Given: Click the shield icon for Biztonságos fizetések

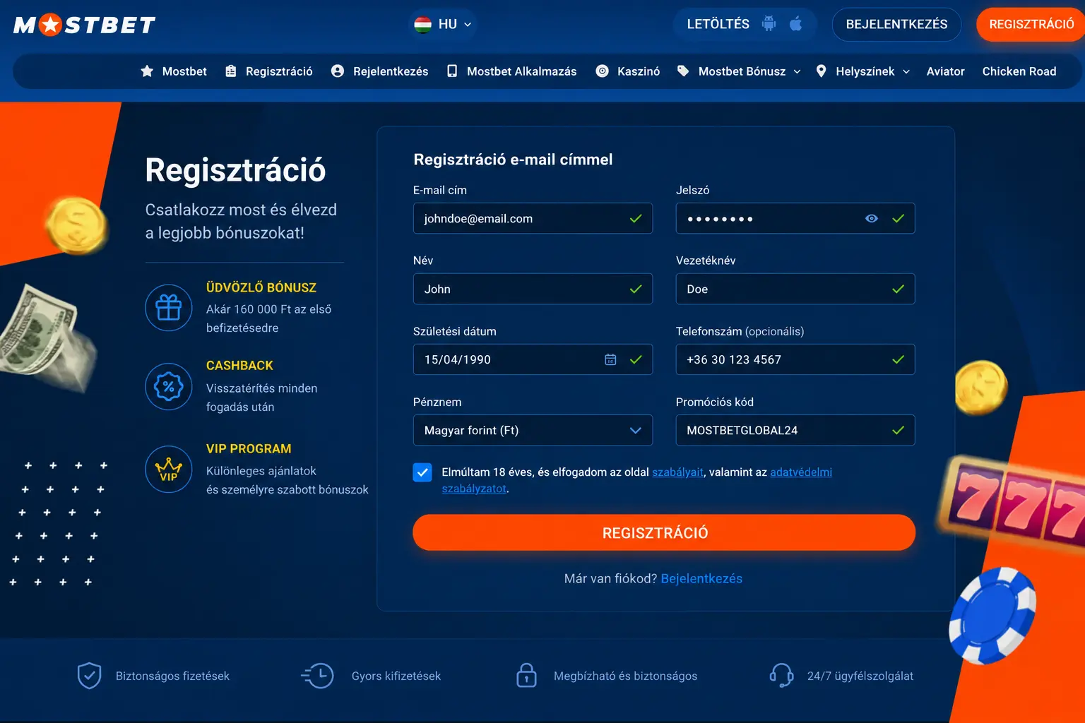Looking at the screenshot, I should tap(90, 676).
